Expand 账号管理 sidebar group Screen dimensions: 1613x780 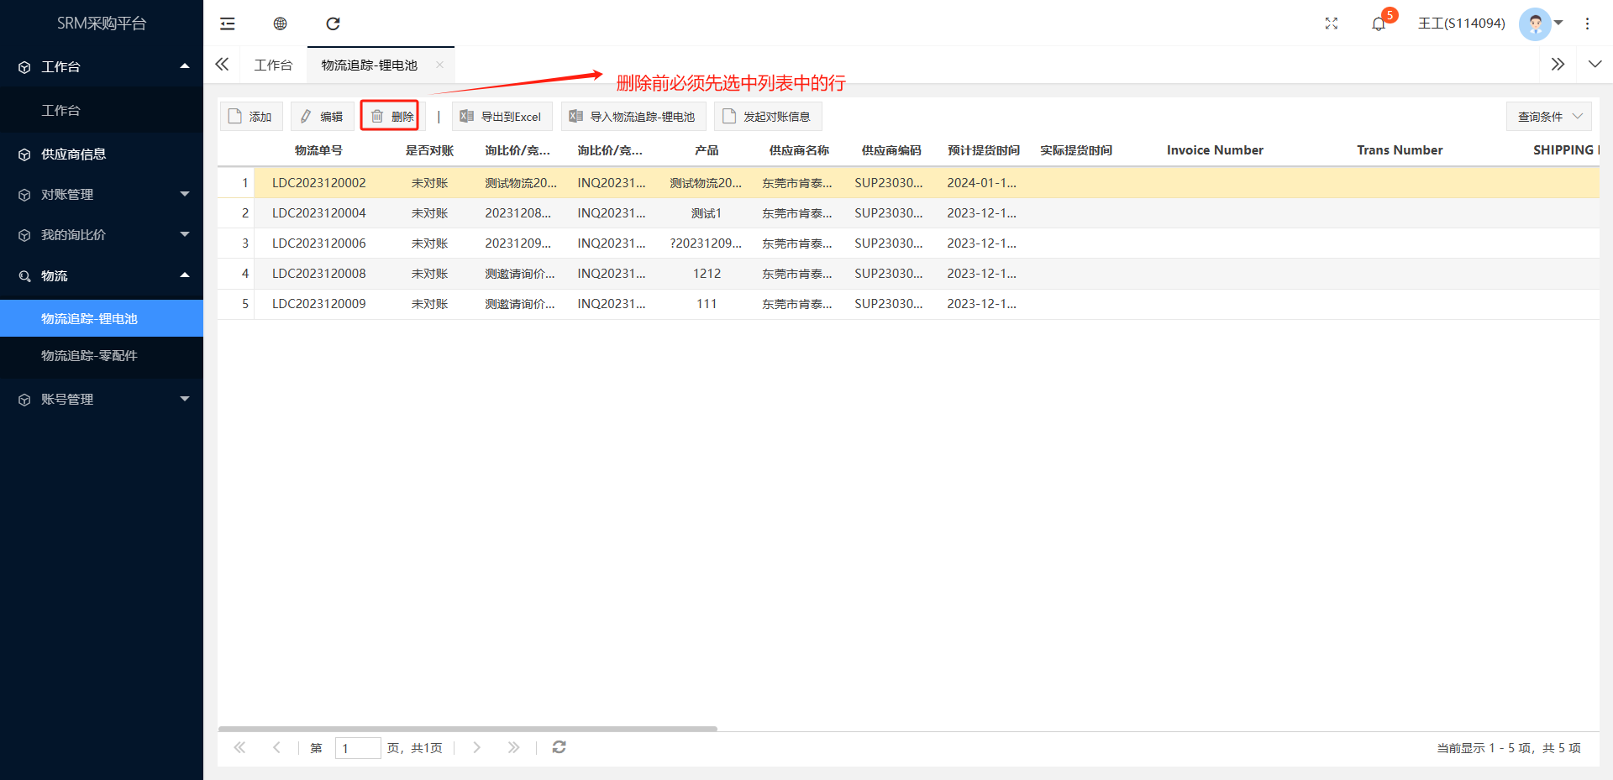click(102, 399)
